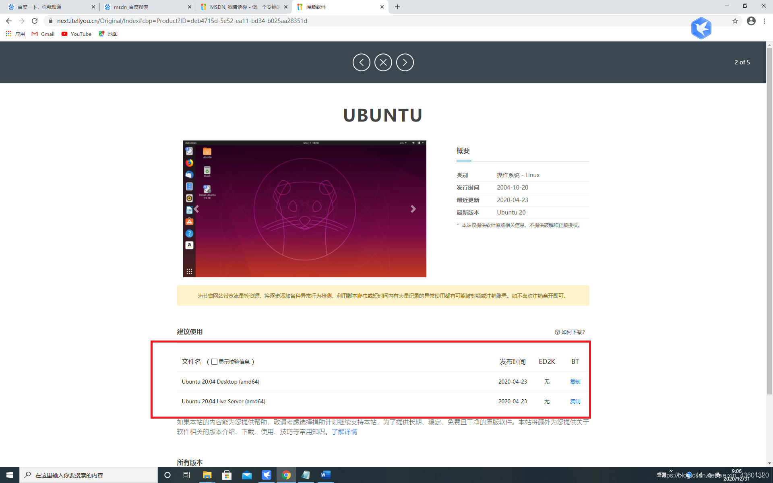Switch to msdn_百度搜索 tab
773x483 pixels.
point(147,7)
